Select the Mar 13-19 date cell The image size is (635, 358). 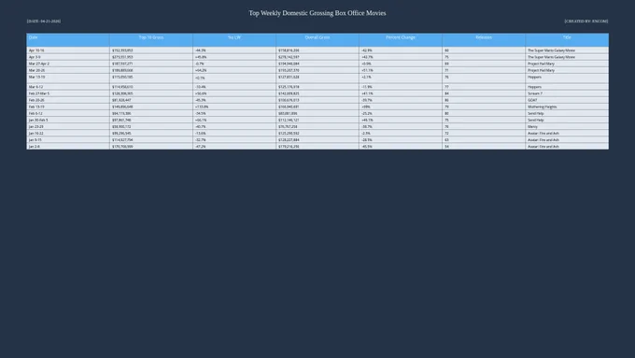click(x=68, y=79)
